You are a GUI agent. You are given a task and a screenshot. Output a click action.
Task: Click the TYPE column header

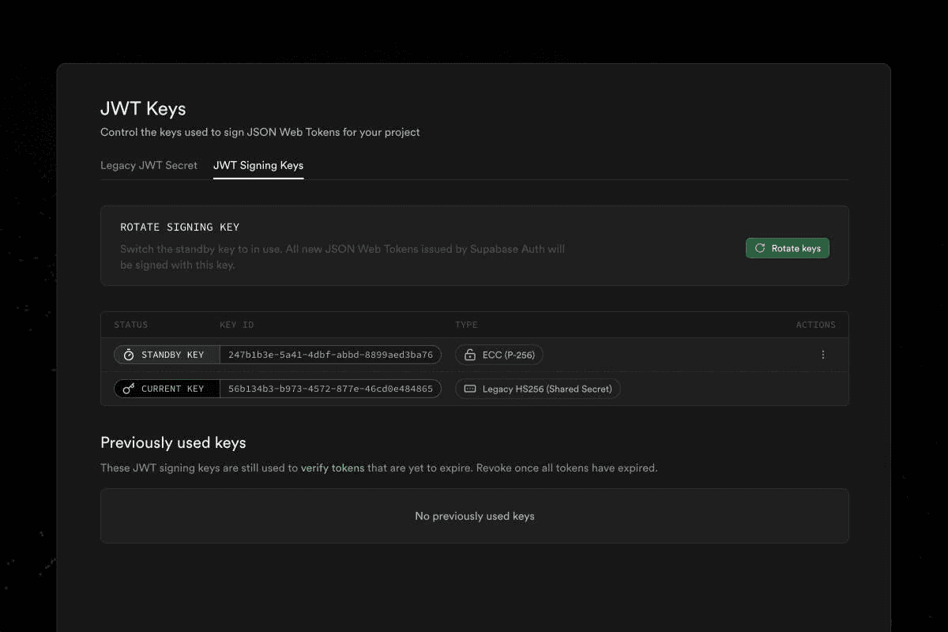(x=466, y=325)
